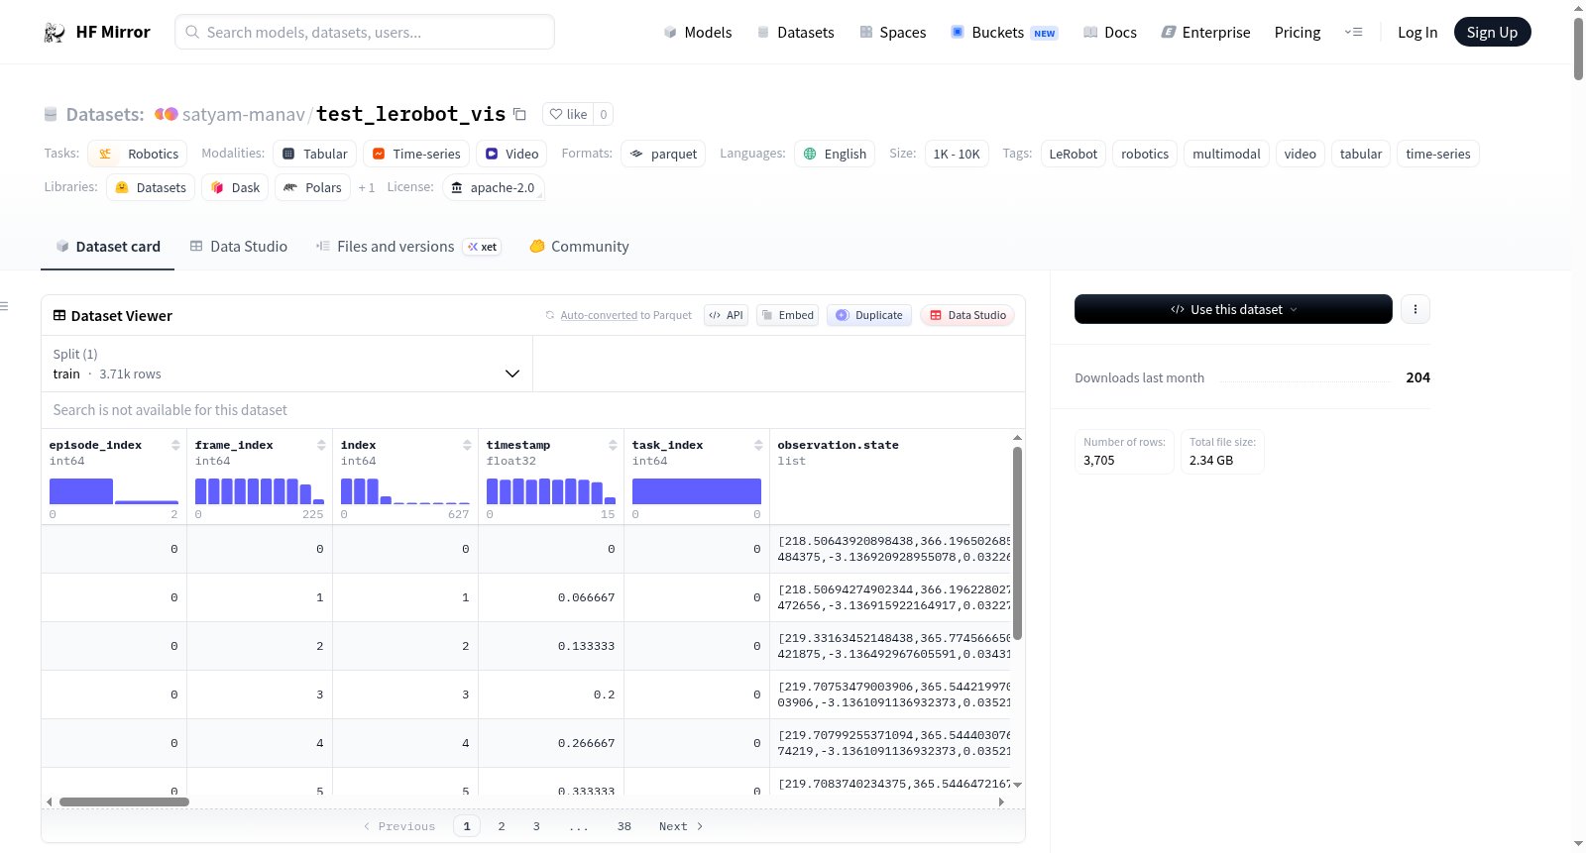
Task: Select the Time-series modality tag
Action: point(416,154)
